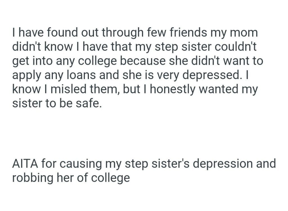Viewport: 288px width, 211px height.
Task: Click the word "depression" in the final question
Action: (221, 163)
